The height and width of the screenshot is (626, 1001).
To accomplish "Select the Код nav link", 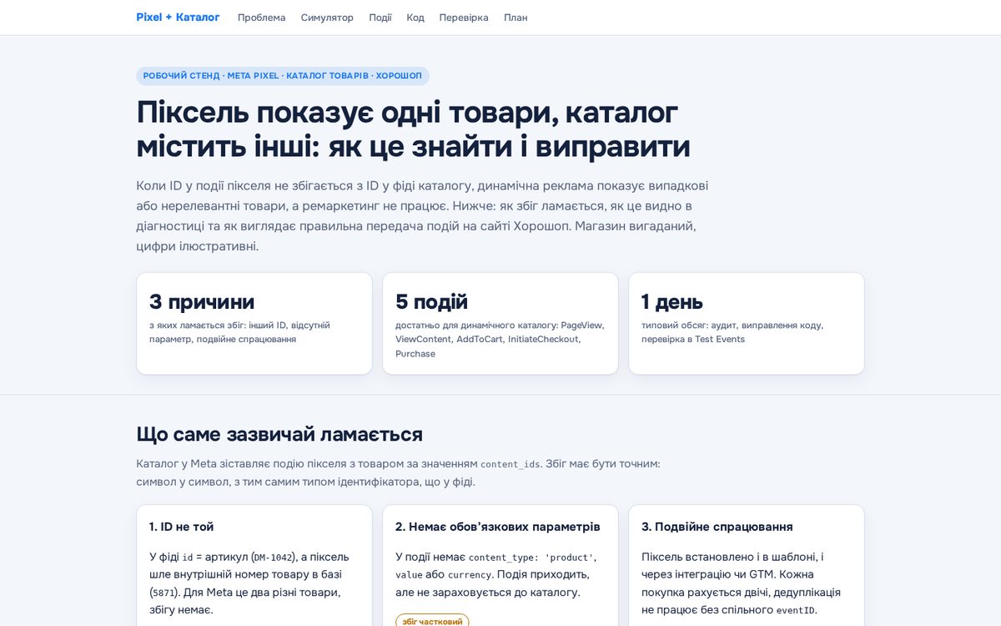I will tap(415, 18).
